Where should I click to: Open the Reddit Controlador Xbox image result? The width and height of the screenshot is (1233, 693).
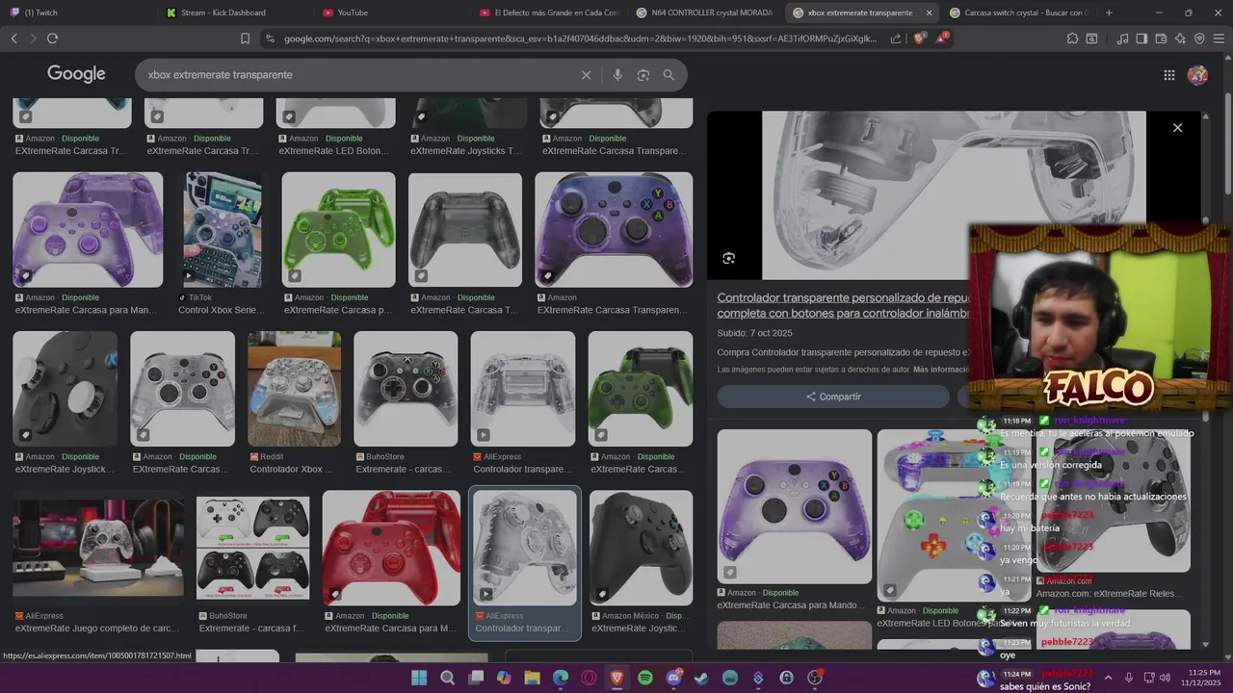294,389
